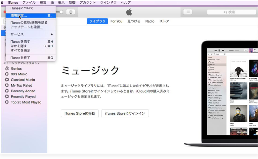
Task: Open the ヘルプ menu
Action: point(126,2)
